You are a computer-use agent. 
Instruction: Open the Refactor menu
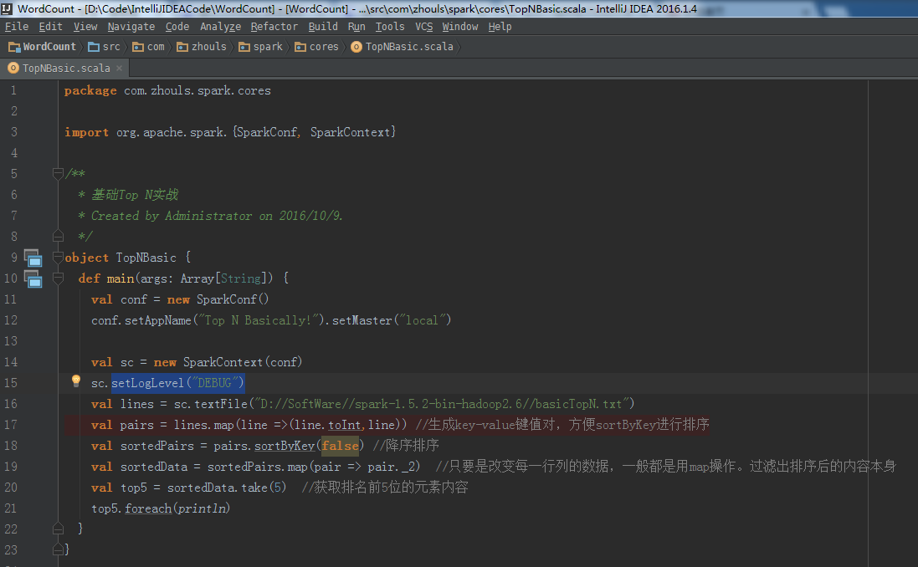pyautogui.click(x=274, y=26)
